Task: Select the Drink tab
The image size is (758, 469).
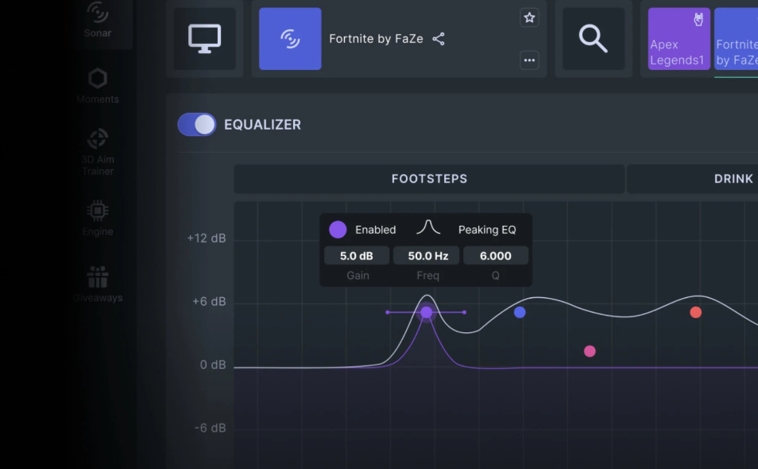Action: point(733,179)
